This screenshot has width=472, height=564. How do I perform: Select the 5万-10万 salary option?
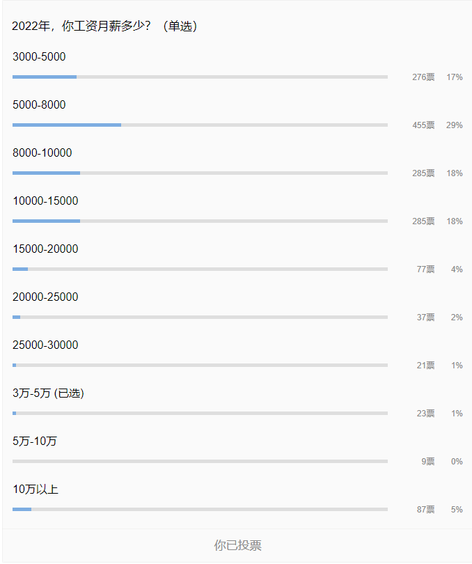pyautogui.click(x=35, y=441)
